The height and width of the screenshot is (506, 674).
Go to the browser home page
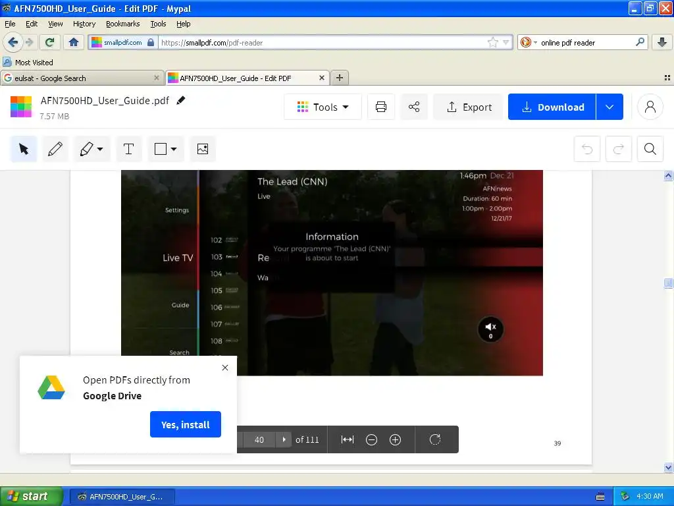pos(74,42)
